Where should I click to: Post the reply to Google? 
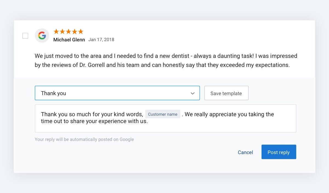[279, 152]
